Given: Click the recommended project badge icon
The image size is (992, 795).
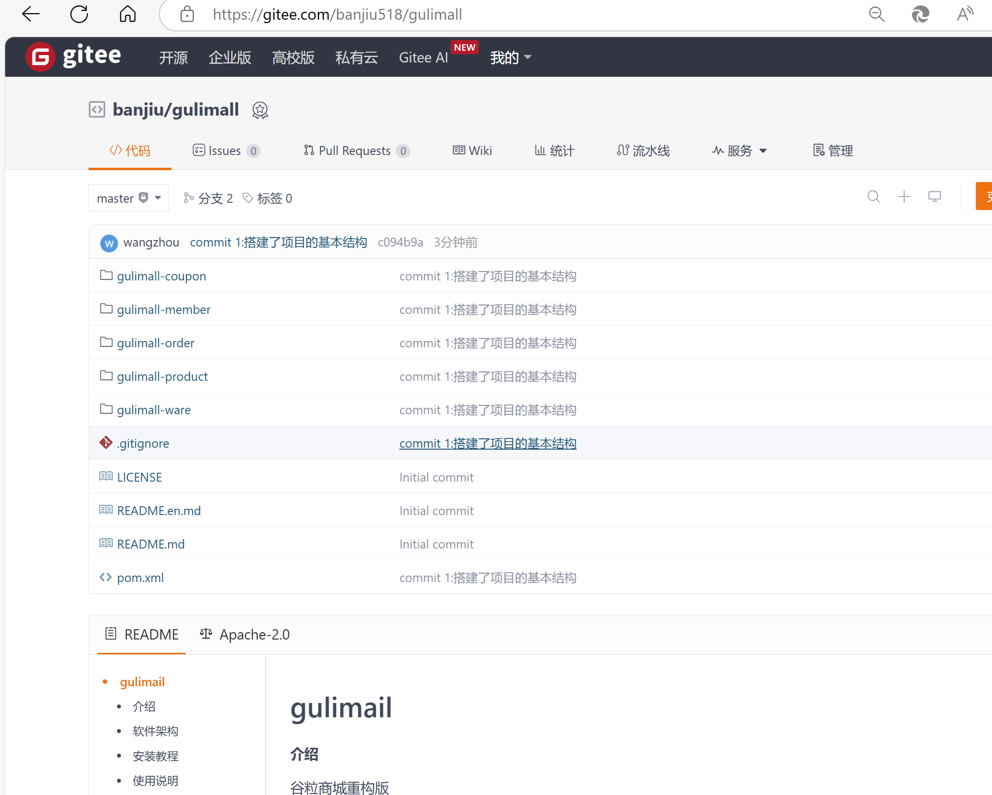Looking at the screenshot, I should point(260,110).
